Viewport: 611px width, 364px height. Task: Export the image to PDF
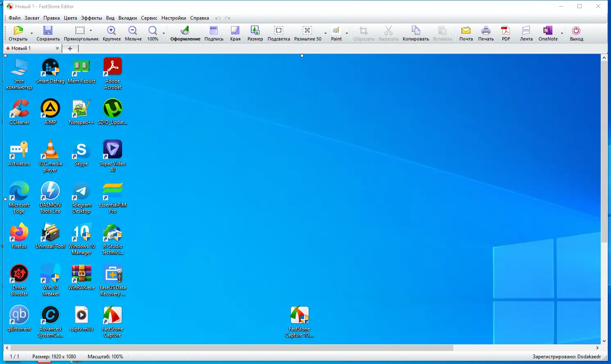[x=506, y=34]
